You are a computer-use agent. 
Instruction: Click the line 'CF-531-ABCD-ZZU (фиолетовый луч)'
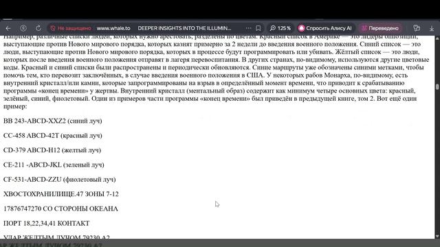click(60, 179)
